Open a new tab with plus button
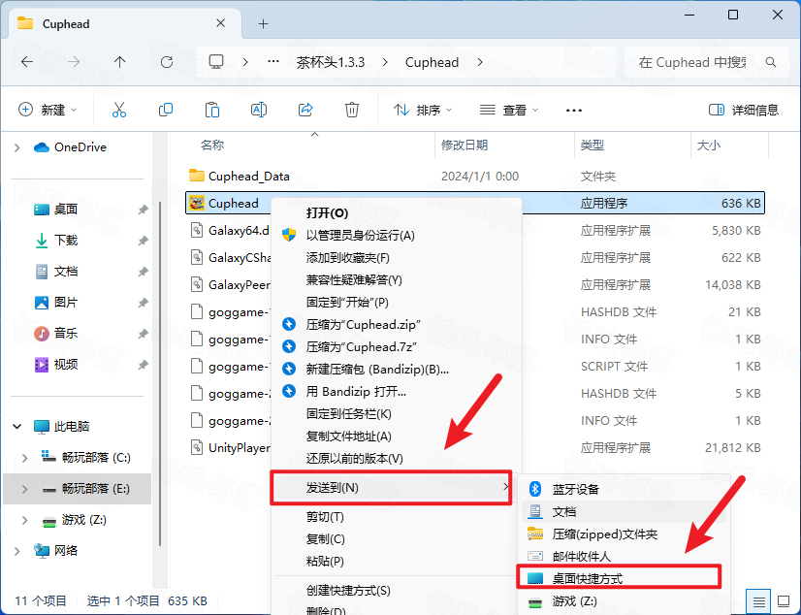Image resolution: width=801 pixels, height=615 pixels. click(263, 23)
